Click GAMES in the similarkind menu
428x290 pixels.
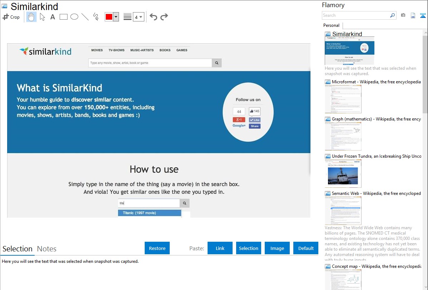coord(182,50)
